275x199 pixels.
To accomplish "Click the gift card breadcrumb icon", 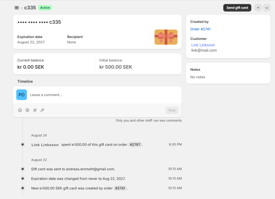I will [17, 8].
